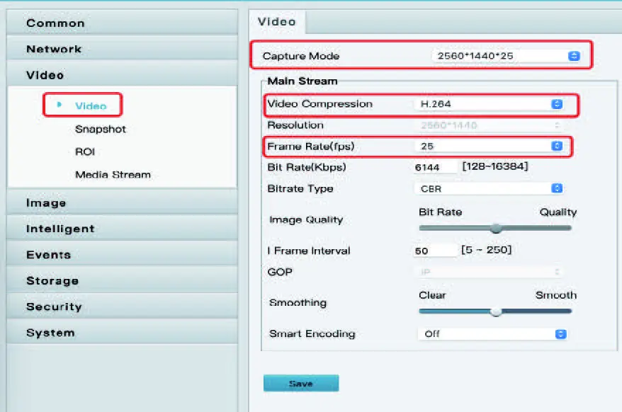Click the I Frame Interval input field
The image size is (622, 412).
tap(435, 250)
